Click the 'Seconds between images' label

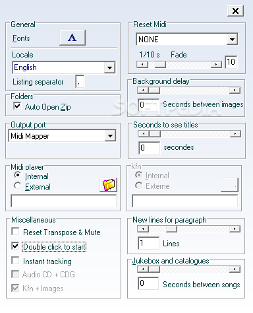pyautogui.click(x=203, y=104)
